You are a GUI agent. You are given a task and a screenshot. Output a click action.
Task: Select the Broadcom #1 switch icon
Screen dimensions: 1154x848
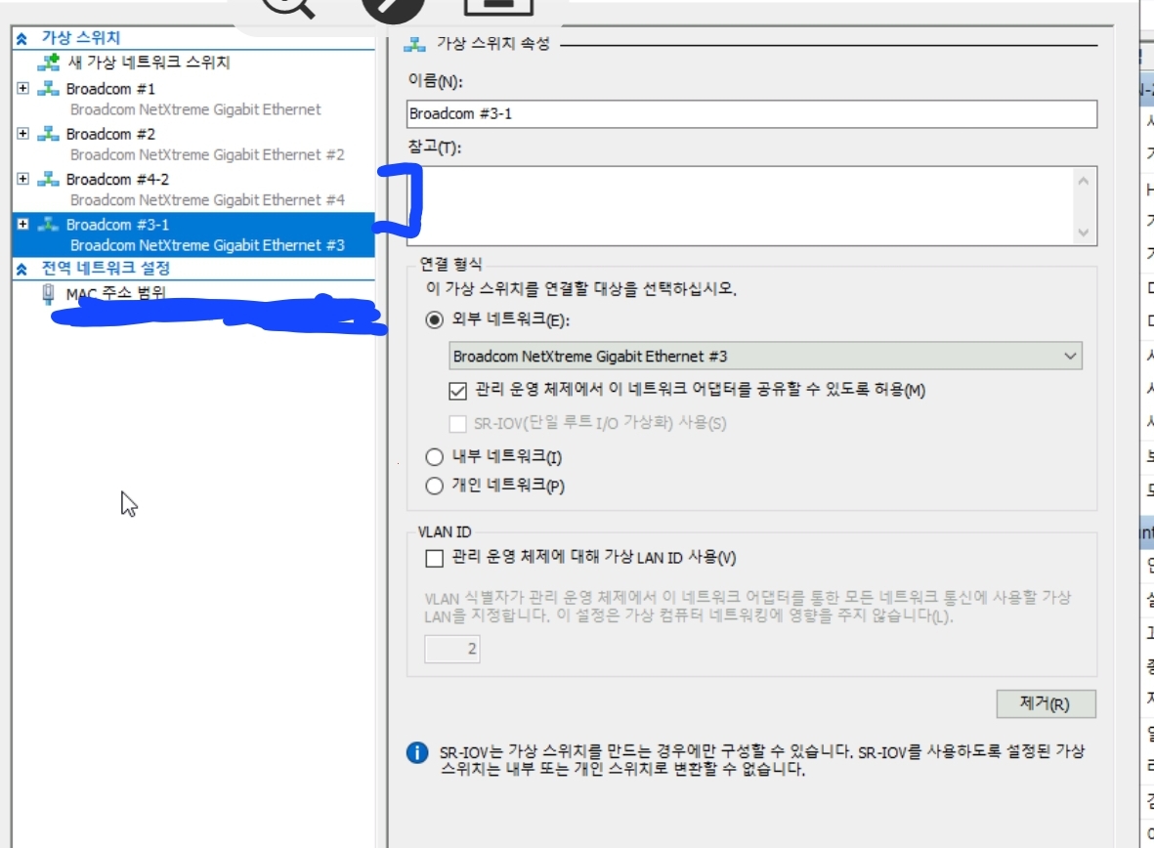point(49,89)
